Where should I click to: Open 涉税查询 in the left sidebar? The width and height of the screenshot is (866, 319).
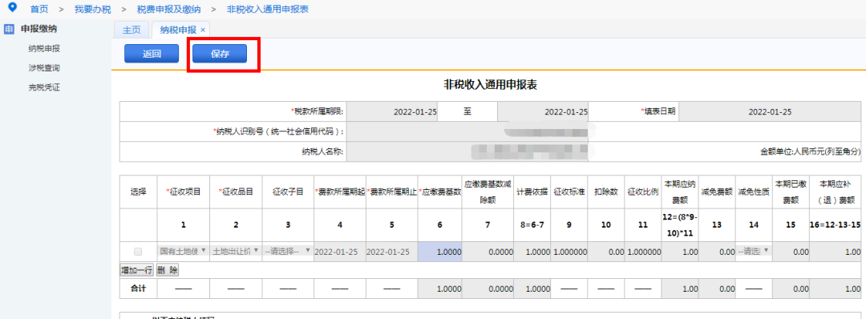44,68
